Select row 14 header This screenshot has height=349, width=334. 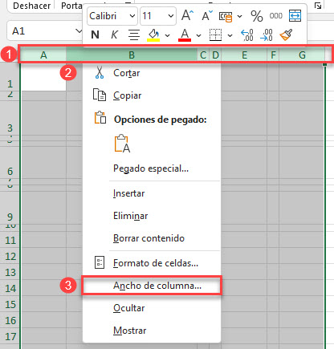tap(10, 288)
